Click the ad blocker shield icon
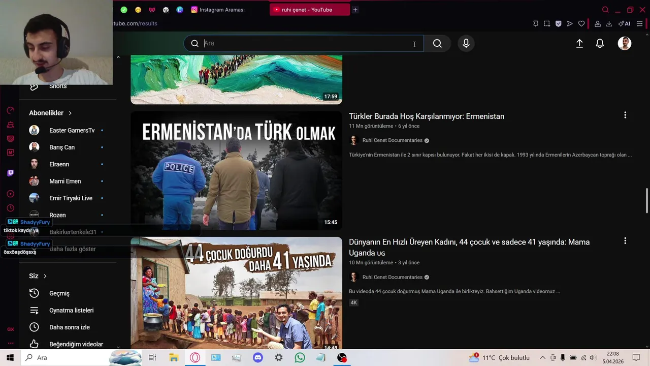 [558, 23]
